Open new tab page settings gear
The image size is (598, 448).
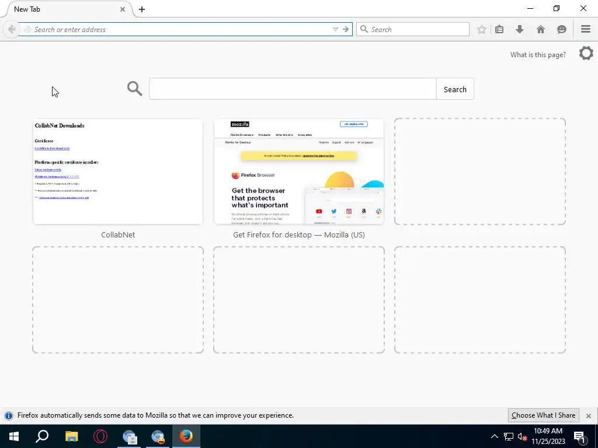586,53
